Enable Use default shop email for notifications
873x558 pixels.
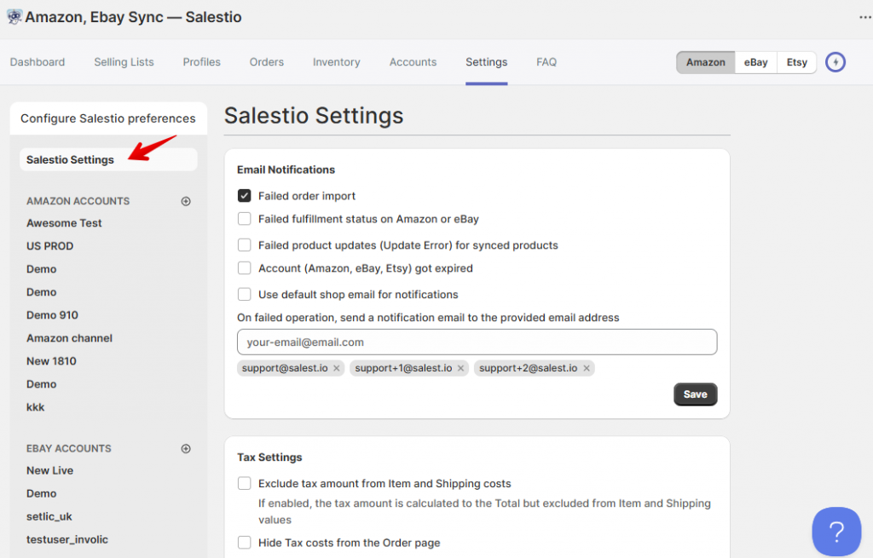pyautogui.click(x=244, y=294)
